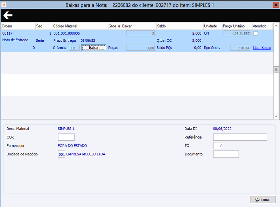Viewport: 280px width, 207px height.
Task: Click the grid scrollbar down arrow
Action: 276,116
